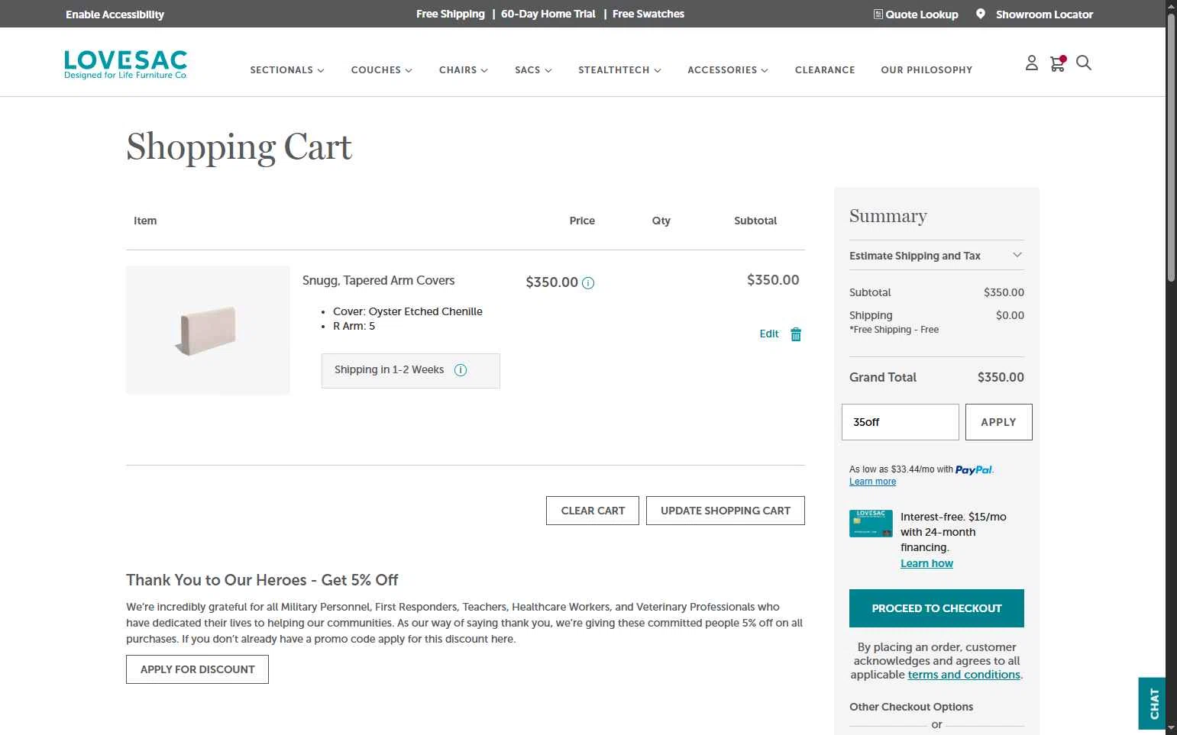Click the Snugg arm cover thumbnail
This screenshot has height=735, width=1177.
pyautogui.click(x=208, y=330)
